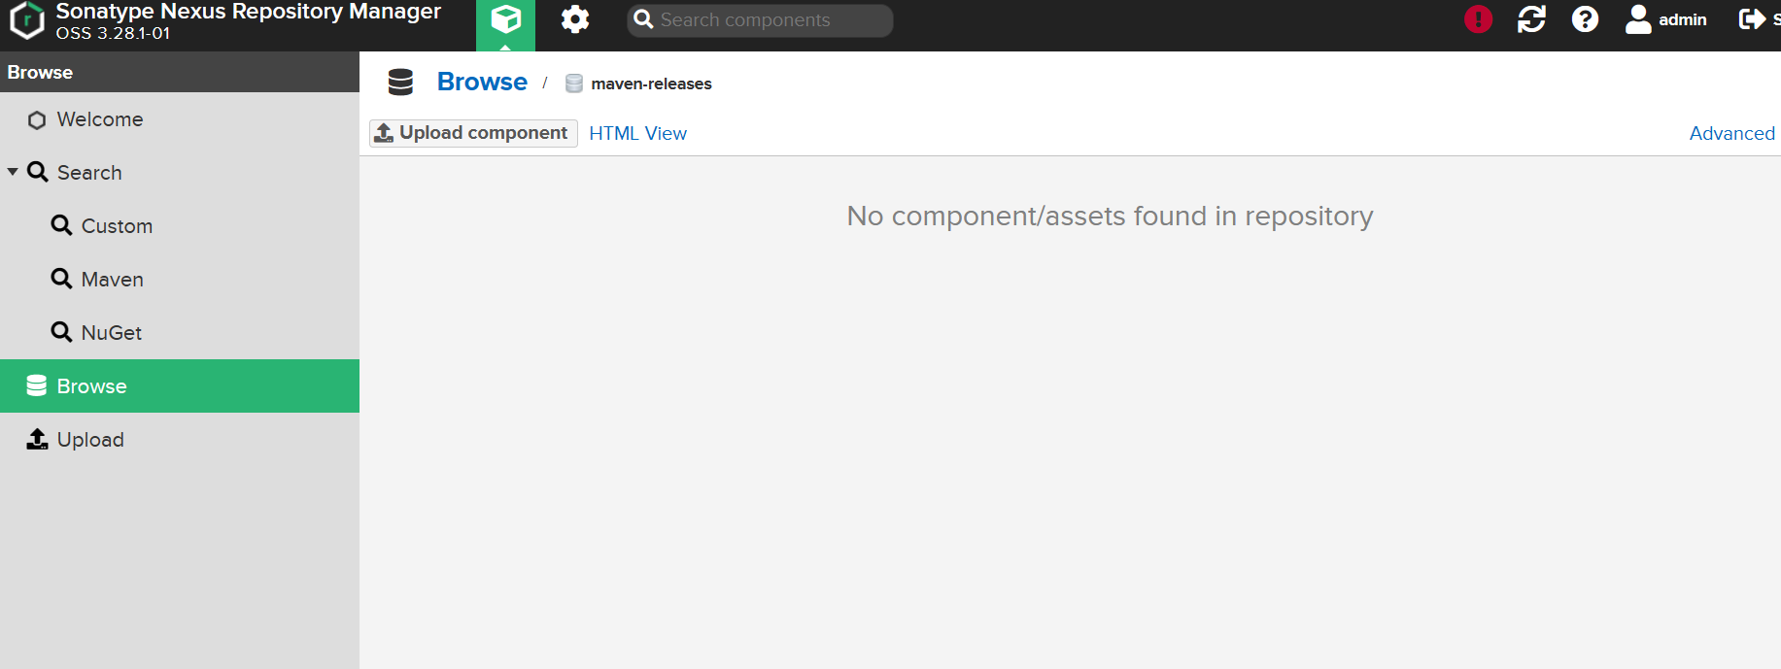Select Browse in the left sidebar
Viewport: 1781px width, 669px height.
pos(91,386)
